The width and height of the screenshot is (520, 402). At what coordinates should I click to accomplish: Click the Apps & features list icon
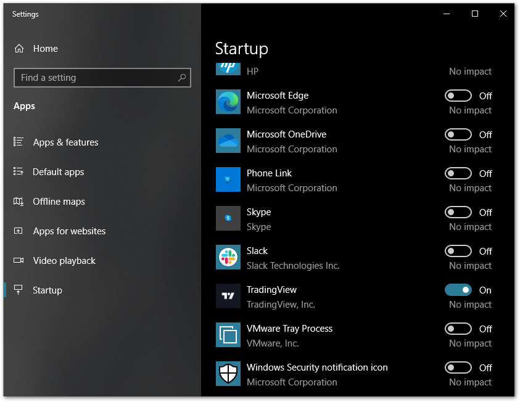click(19, 142)
